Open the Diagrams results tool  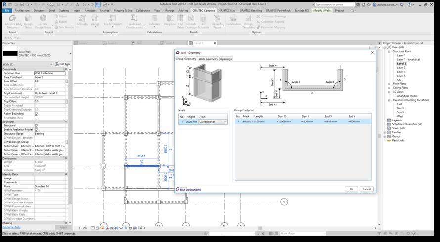coord(170,21)
